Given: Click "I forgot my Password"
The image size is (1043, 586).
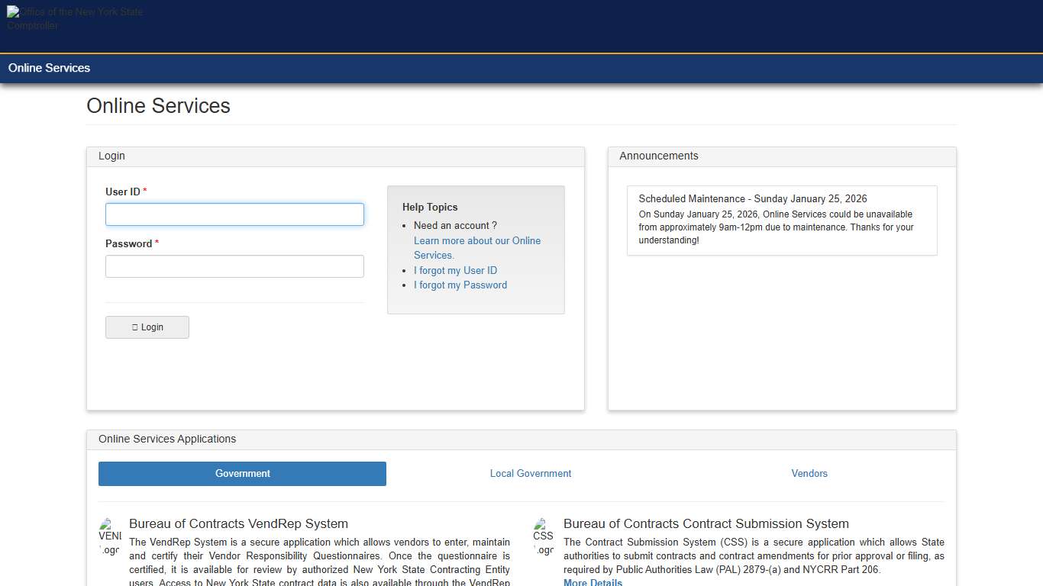Looking at the screenshot, I should [460, 285].
